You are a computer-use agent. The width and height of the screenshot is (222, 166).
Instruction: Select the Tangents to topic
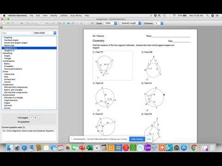[x=9, y=51]
